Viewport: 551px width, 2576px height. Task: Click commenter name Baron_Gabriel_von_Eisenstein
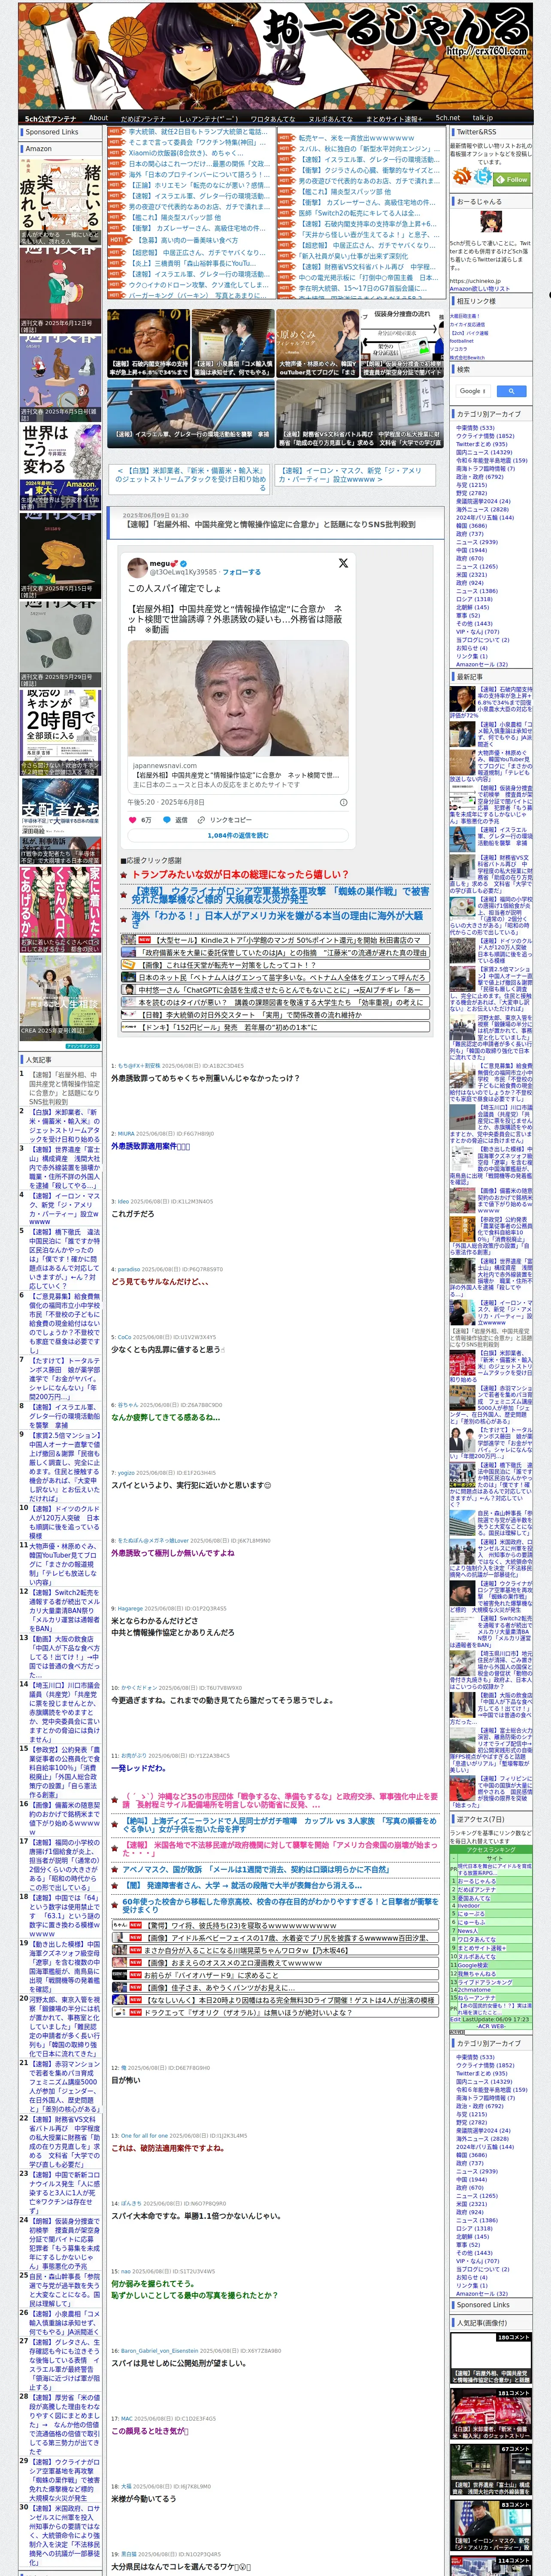(159, 2351)
